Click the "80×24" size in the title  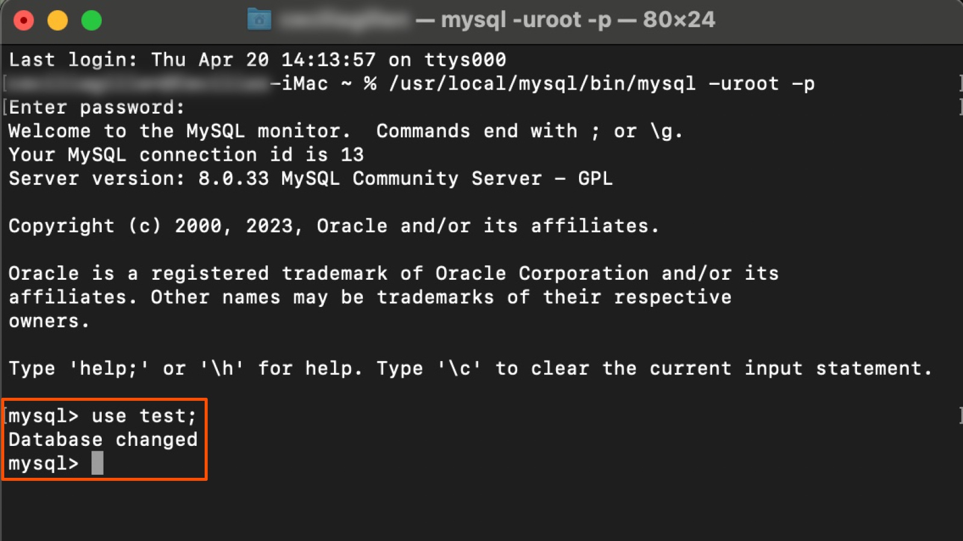(x=678, y=20)
